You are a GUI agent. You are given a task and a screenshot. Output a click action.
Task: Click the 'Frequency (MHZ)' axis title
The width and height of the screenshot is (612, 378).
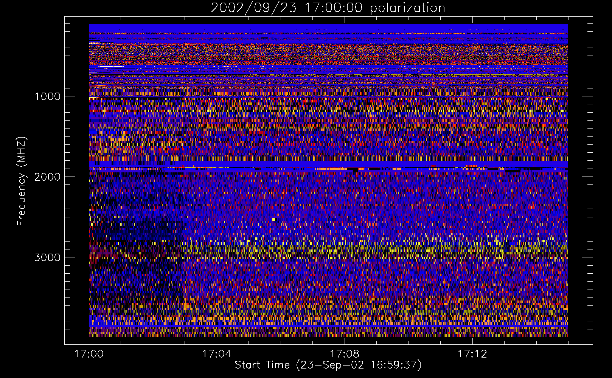22,181
